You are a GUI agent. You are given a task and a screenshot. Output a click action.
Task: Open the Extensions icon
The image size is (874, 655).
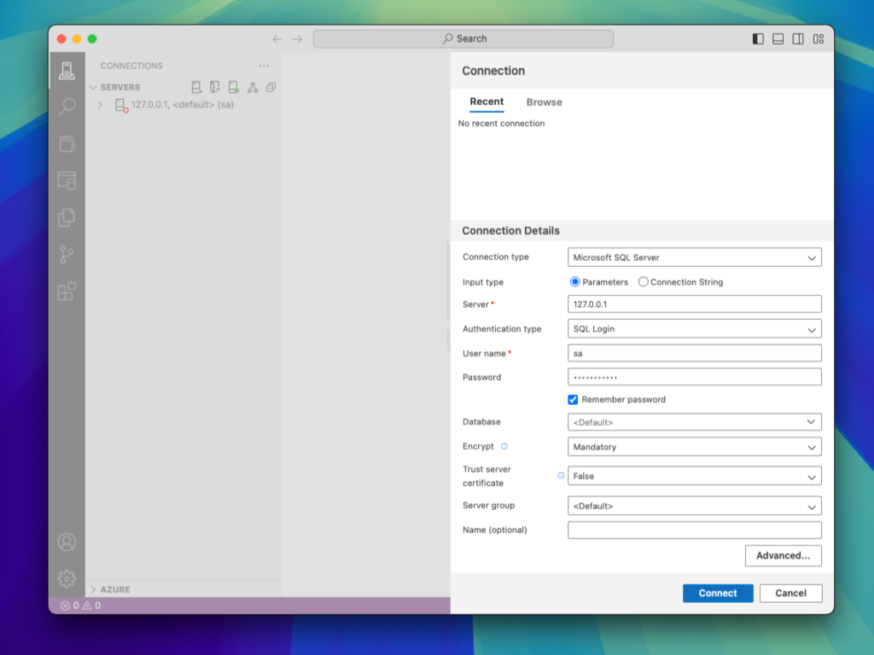(x=67, y=292)
